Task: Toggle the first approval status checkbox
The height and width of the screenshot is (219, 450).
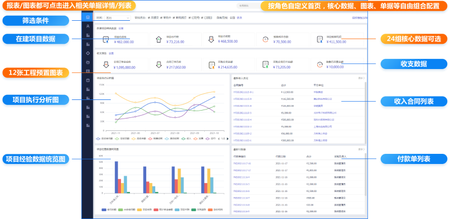Action: (148, 18)
